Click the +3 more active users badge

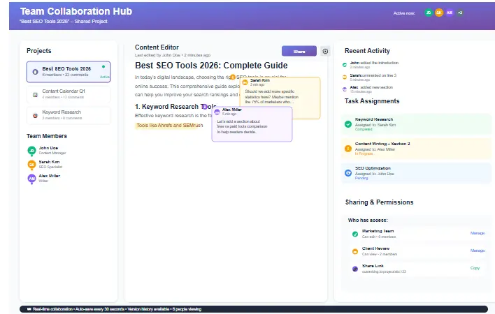point(460,13)
